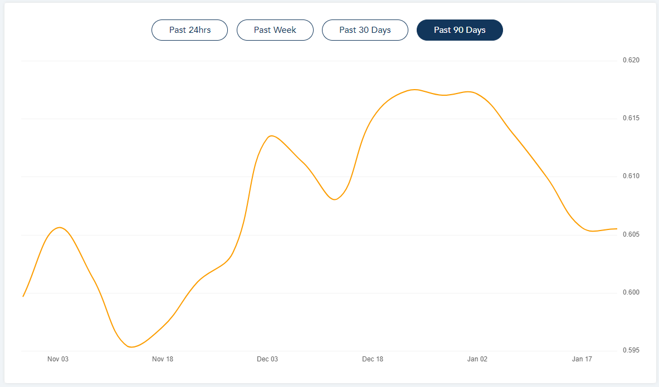Select the Nov 18 axis label
This screenshot has width=659, height=387.
click(x=163, y=359)
